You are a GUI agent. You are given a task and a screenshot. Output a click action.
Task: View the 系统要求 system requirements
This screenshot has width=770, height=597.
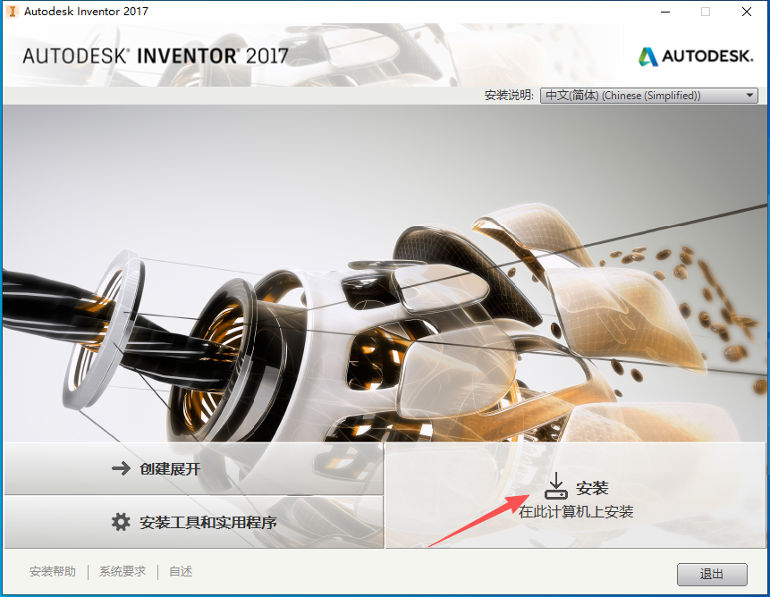[121, 571]
